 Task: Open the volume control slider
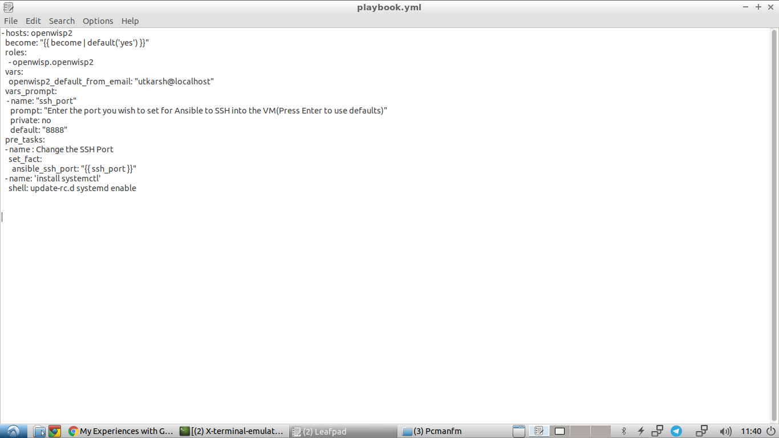click(726, 431)
